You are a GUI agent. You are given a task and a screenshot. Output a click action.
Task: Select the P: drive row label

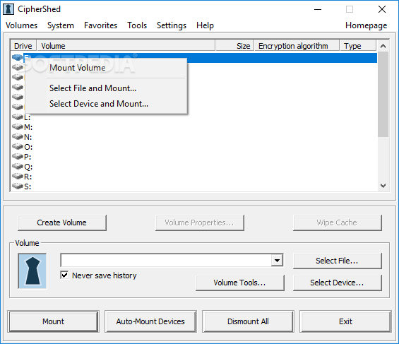click(x=28, y=157)
